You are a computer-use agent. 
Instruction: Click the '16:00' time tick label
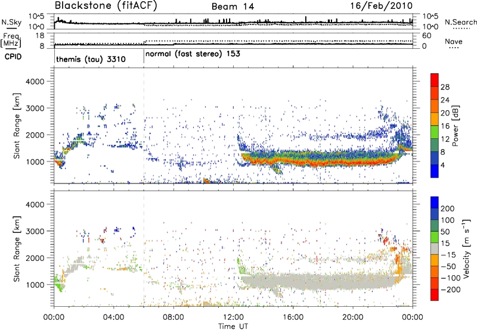pyautogui.click(x=293, y=317)
